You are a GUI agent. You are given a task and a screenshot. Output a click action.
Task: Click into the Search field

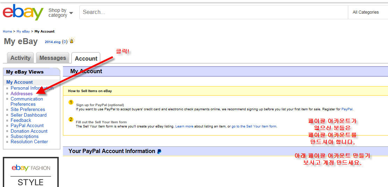(214, 12)
